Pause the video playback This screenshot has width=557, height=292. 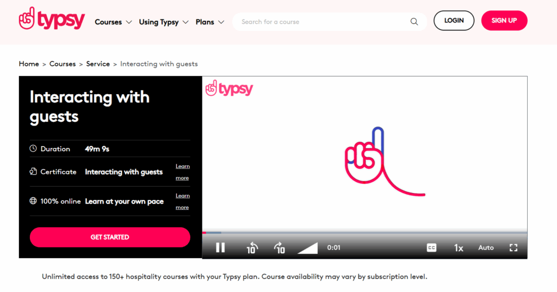click(220, 247)
